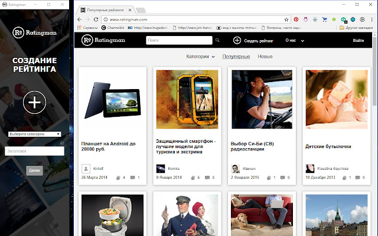Open the red sofa with dog thumbnail

tap(262, 215)
